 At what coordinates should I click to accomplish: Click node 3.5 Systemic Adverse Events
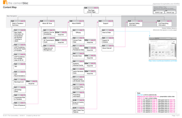78,64
